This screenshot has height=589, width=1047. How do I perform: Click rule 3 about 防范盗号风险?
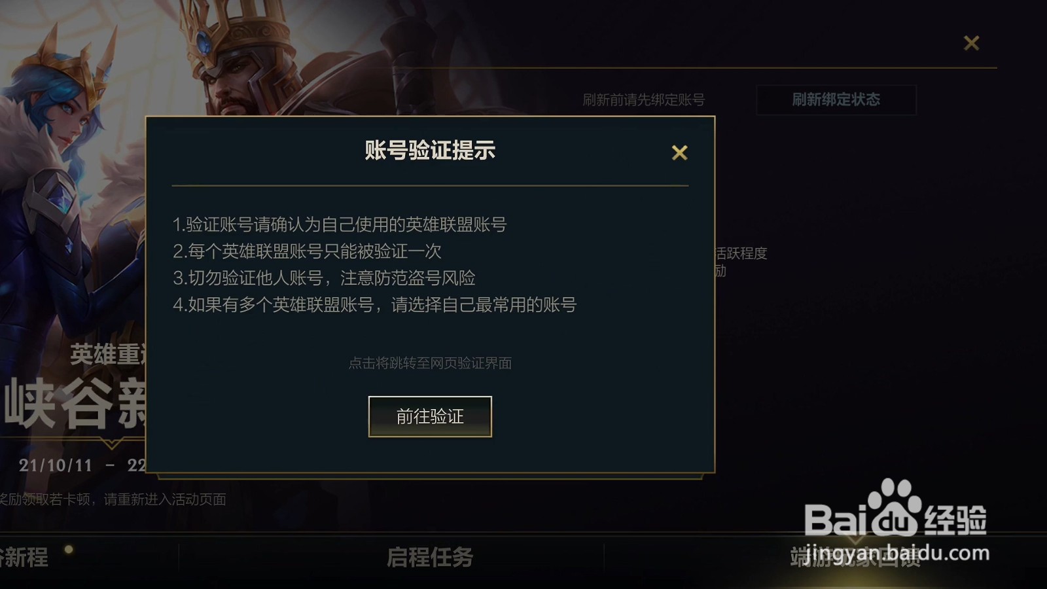[324, 278]
